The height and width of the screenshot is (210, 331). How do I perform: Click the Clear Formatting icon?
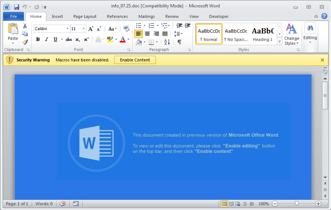(x=126, y=29)
